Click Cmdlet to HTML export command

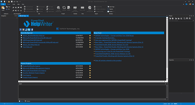(99, 11)
